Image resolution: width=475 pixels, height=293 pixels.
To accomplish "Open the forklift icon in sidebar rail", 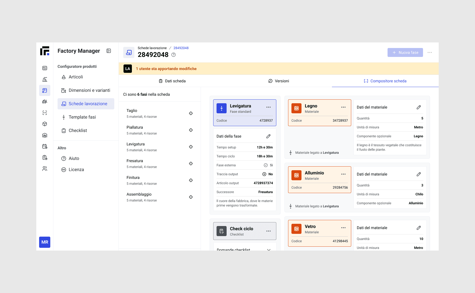I will click(x=45, y=102).
